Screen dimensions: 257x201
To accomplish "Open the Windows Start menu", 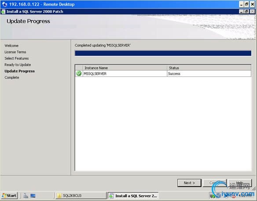I will tap(9, 195).
